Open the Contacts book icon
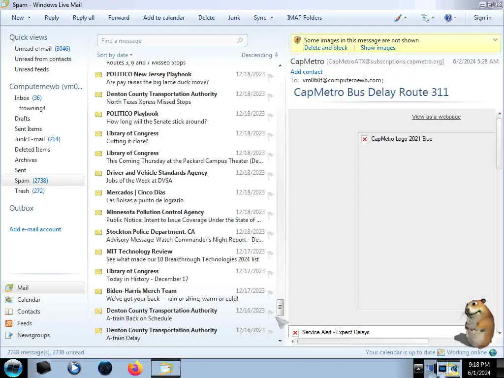This screenshot has width=504, height=378. (9, 312)
